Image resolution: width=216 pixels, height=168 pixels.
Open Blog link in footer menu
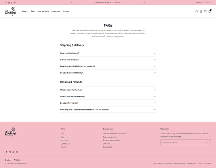click(62, 137)
